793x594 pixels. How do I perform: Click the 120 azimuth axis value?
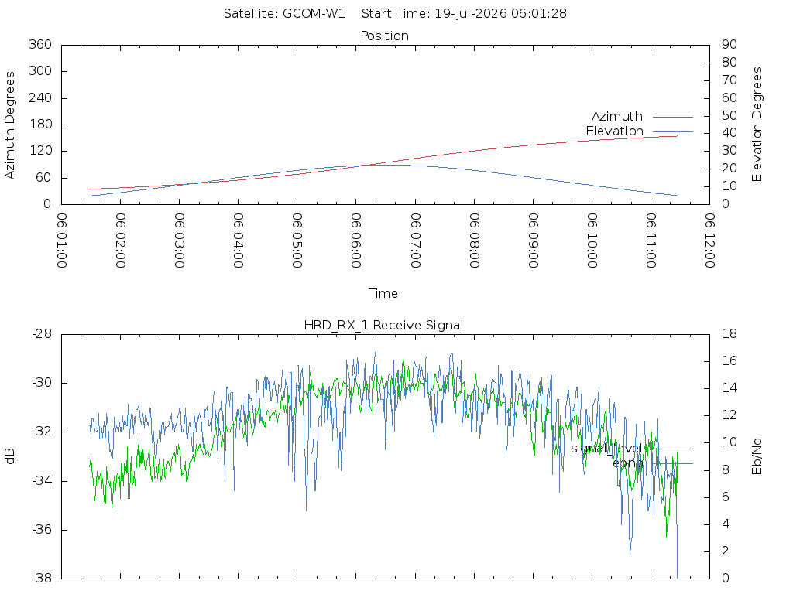pos(40,151)
